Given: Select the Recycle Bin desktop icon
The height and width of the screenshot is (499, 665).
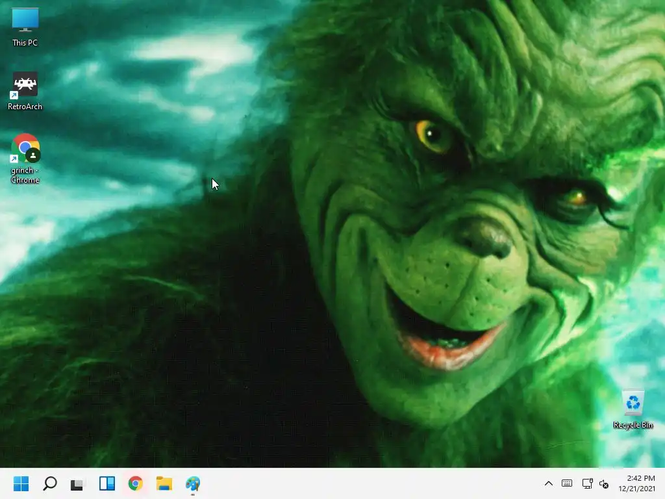Looking at the screenshot, I should (x=633, y=409).
